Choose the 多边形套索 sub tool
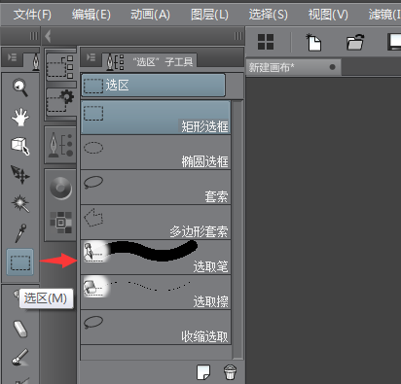 pos(156,223)
